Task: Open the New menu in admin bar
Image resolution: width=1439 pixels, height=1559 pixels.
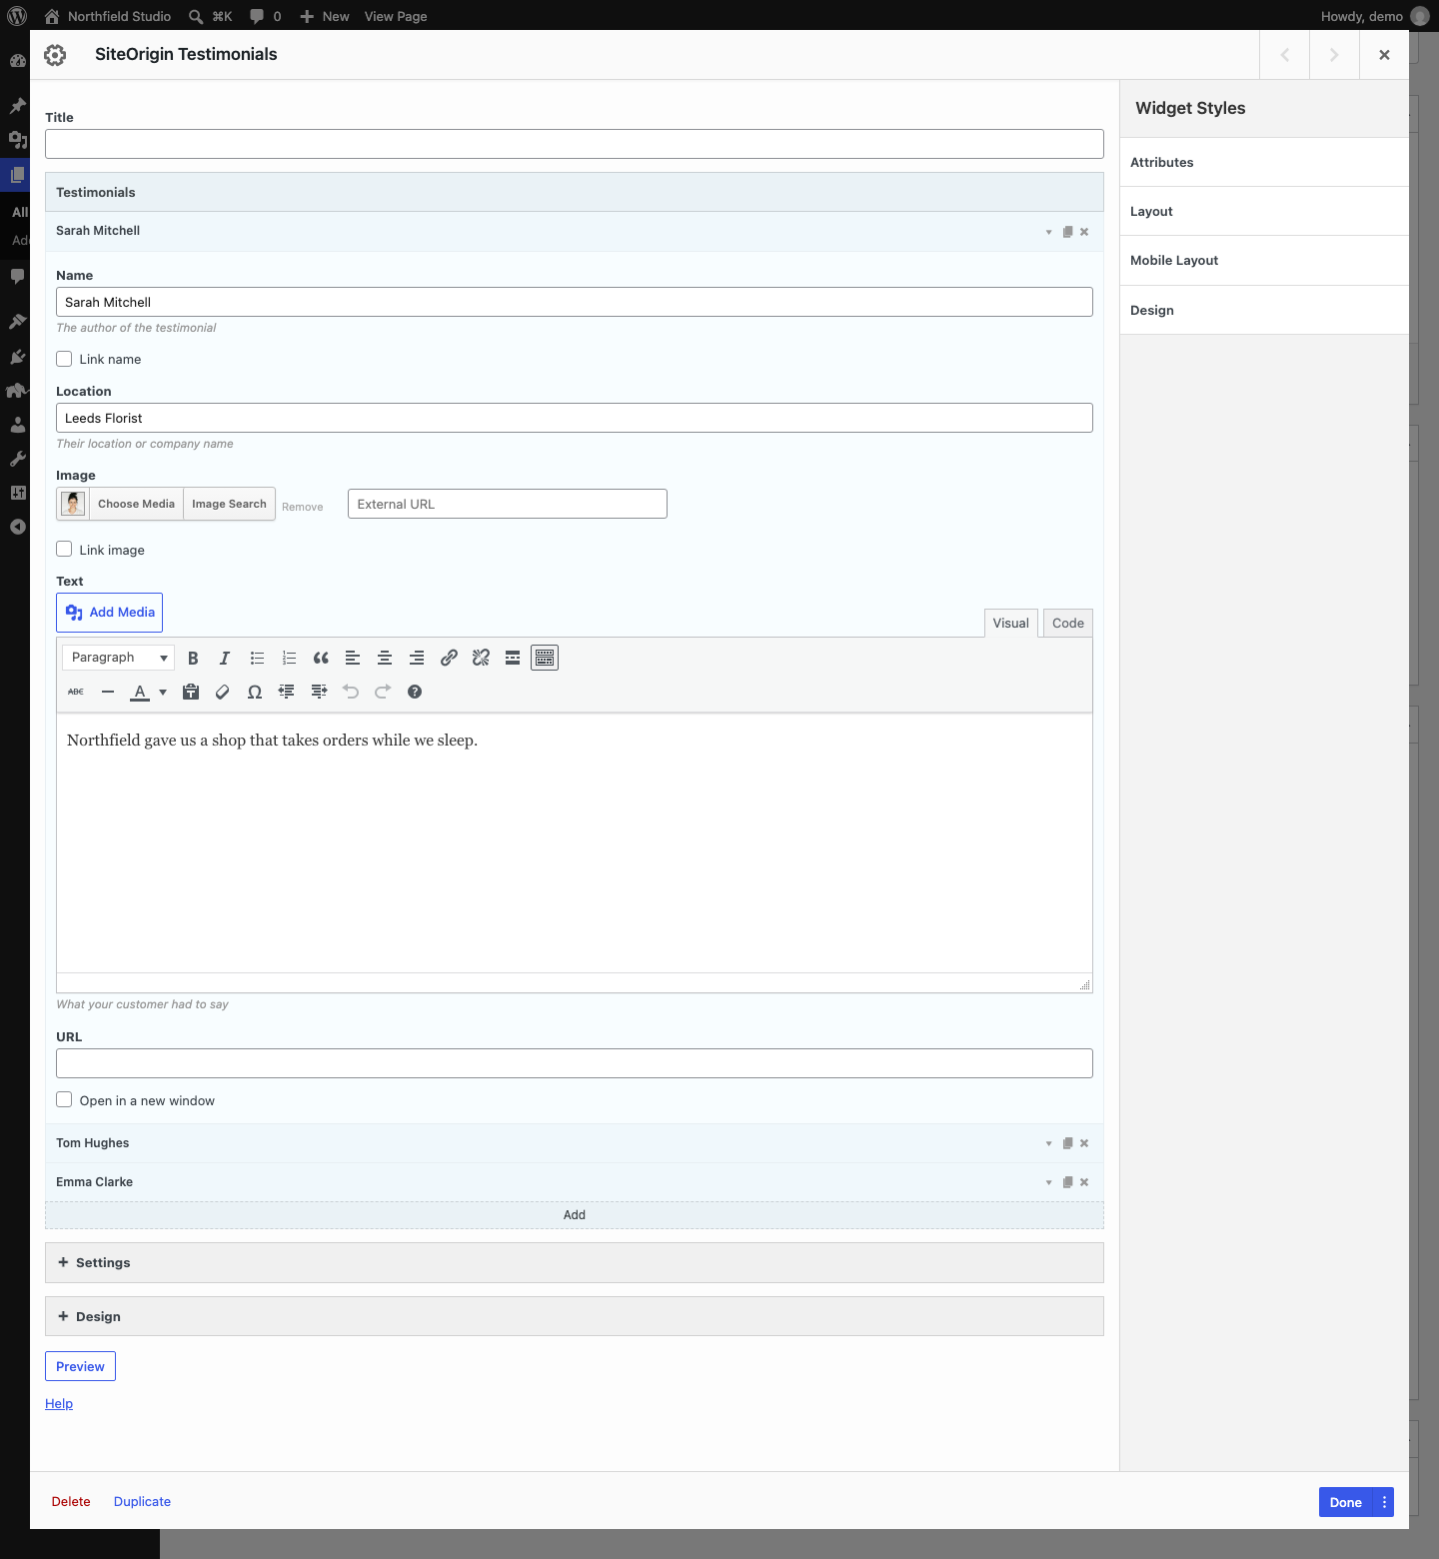Action: tap(325, 16)
